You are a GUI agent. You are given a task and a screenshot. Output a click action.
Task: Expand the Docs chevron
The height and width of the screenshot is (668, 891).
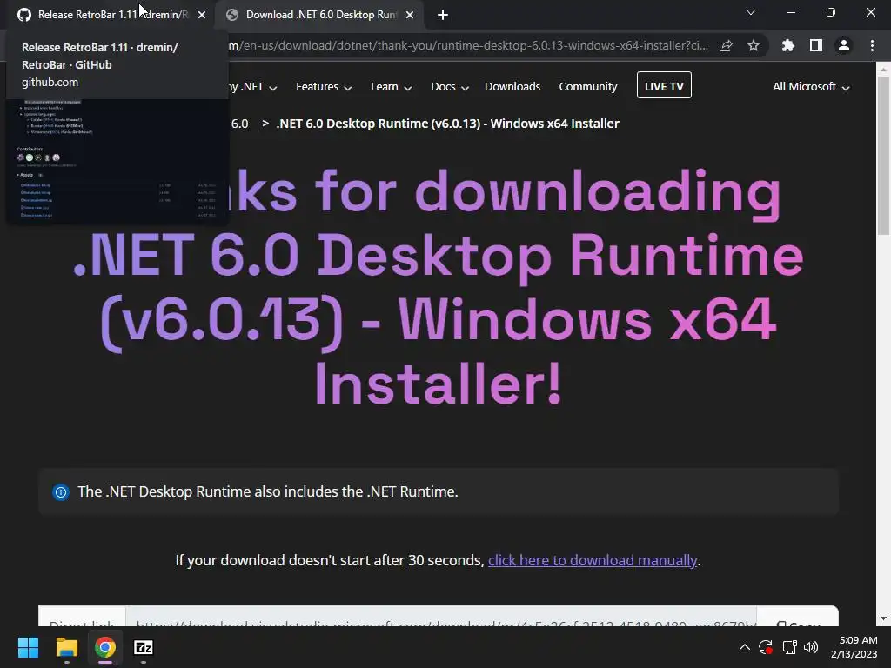coord(465,88)
